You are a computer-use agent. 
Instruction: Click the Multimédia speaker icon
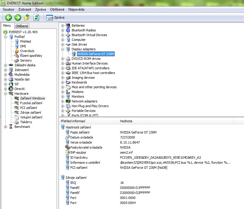11,75
